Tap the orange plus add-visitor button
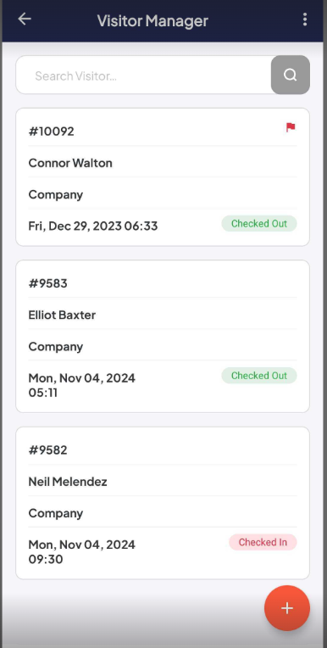Screen dimensions: 327x648 [287, 608]
